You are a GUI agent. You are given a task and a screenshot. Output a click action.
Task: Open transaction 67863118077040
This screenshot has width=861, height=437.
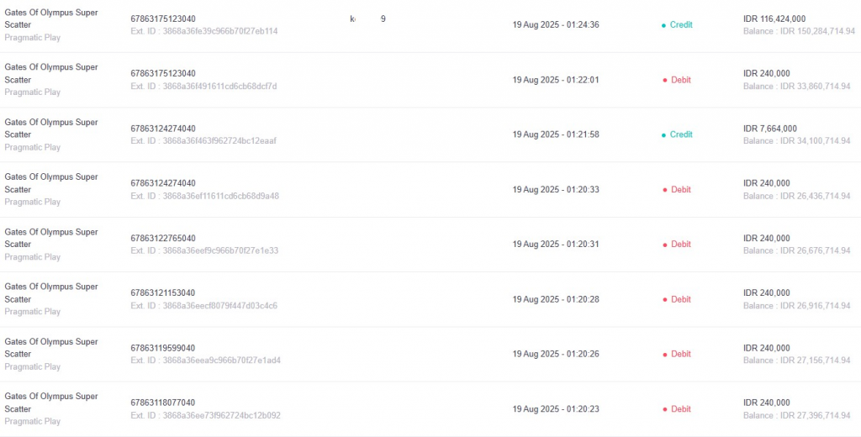(x=163, y=403)
